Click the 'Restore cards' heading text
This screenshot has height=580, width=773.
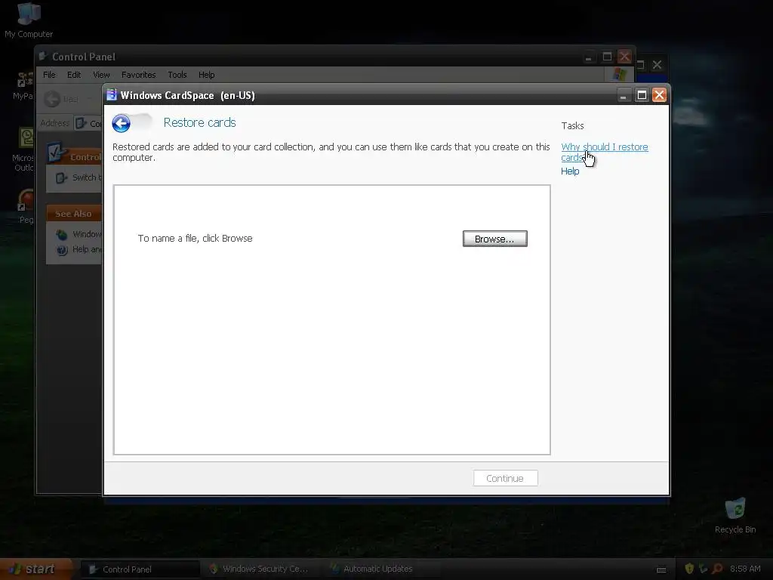click(x=199, y=123)
